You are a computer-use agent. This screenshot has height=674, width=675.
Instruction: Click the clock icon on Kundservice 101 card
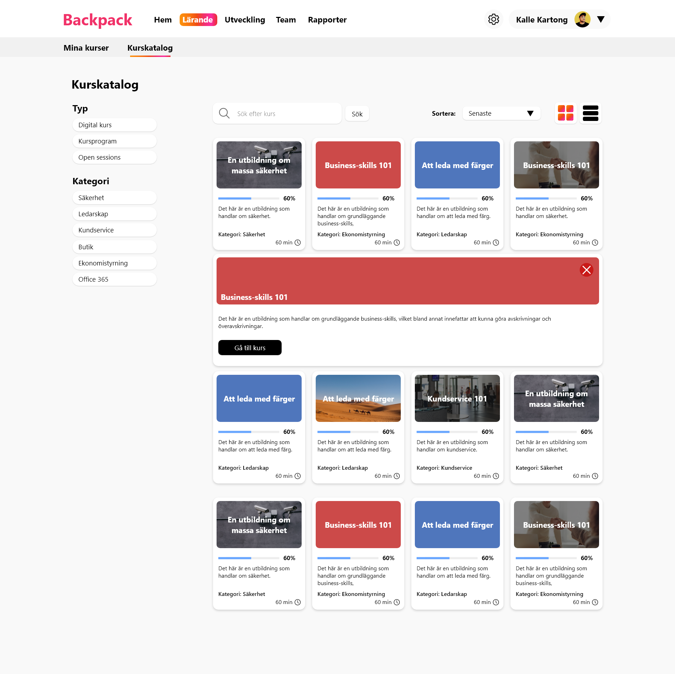coord(496,476)
